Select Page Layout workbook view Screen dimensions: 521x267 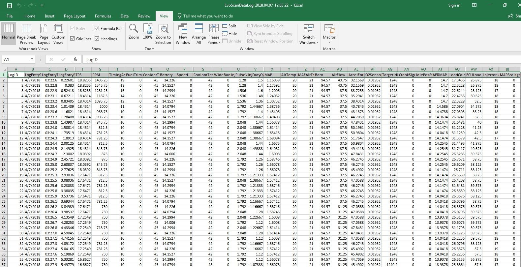point(44,34)
